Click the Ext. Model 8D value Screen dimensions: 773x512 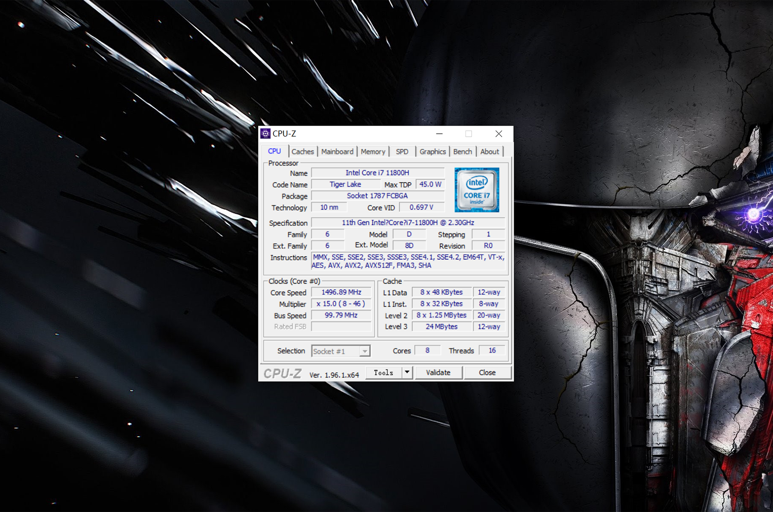(409, 245)
